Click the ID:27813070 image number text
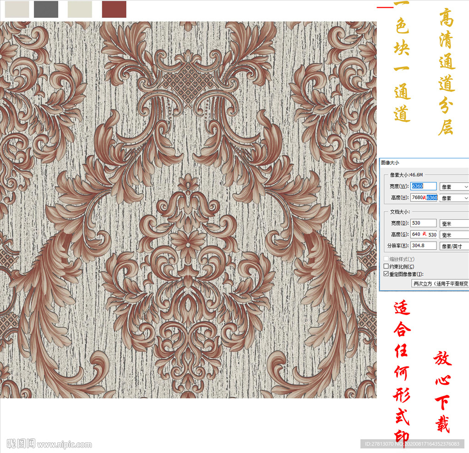The height and width of the screenshot is (453, 469). (412, 444)
